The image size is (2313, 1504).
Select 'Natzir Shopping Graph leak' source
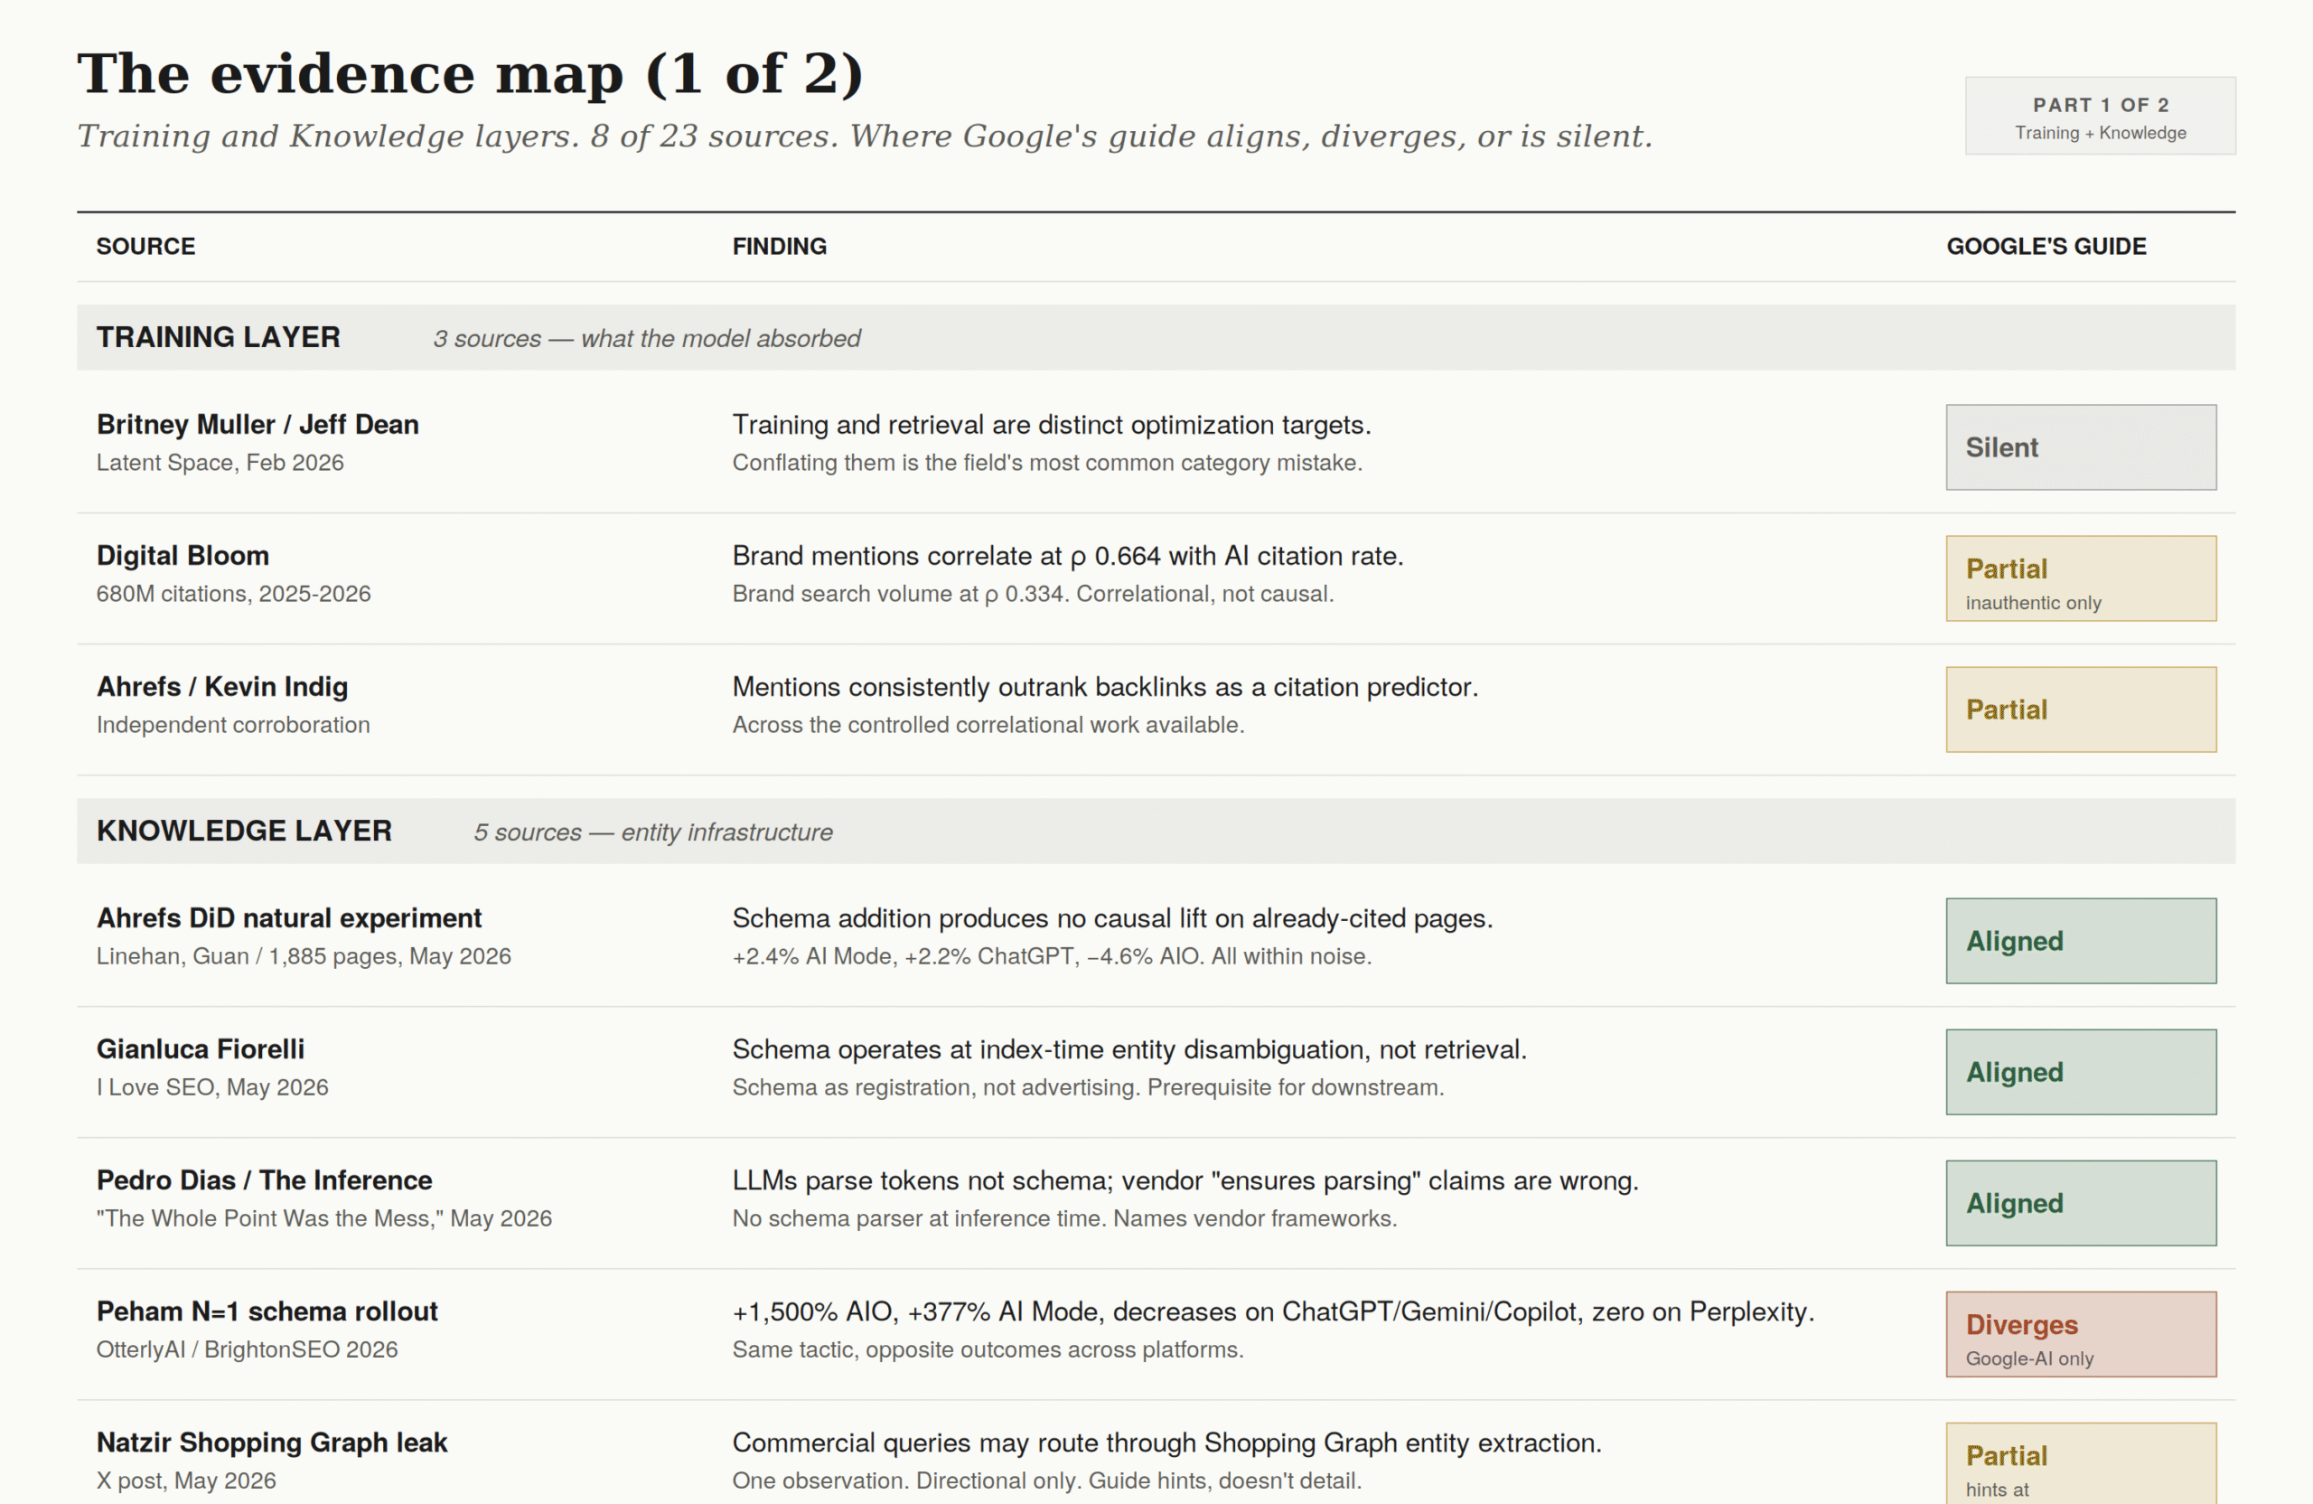(x=271, y=1443)
